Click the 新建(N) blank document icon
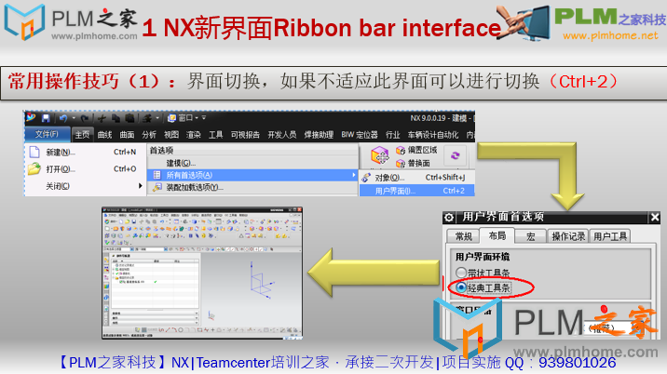 point(34,152)
